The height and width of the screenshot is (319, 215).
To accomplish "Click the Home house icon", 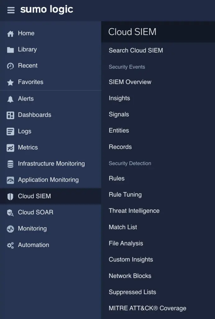I will (11, 34).
